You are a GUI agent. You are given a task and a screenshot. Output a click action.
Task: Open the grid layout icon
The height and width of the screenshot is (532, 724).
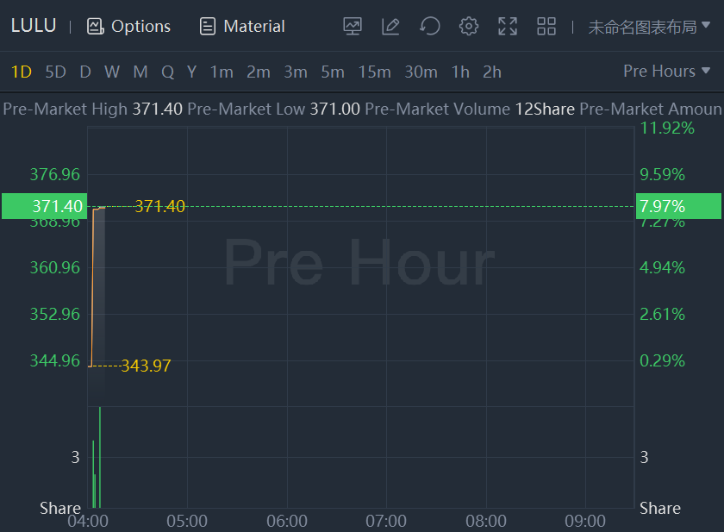[546, 26]
